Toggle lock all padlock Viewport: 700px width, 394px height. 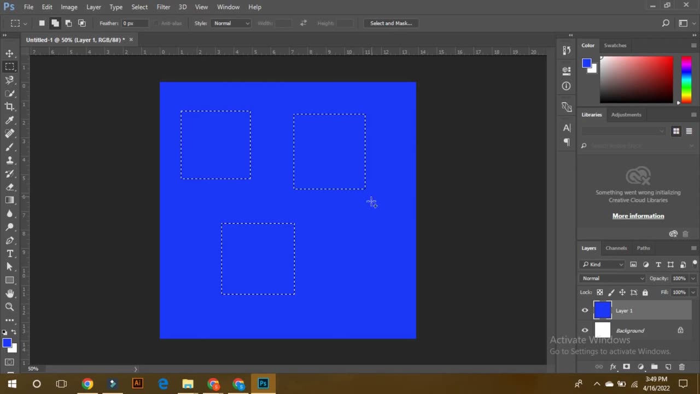coord(645,292)
